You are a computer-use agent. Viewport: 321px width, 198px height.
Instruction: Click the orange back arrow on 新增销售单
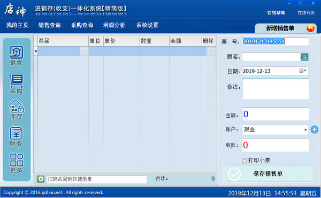tap(310, 28)
